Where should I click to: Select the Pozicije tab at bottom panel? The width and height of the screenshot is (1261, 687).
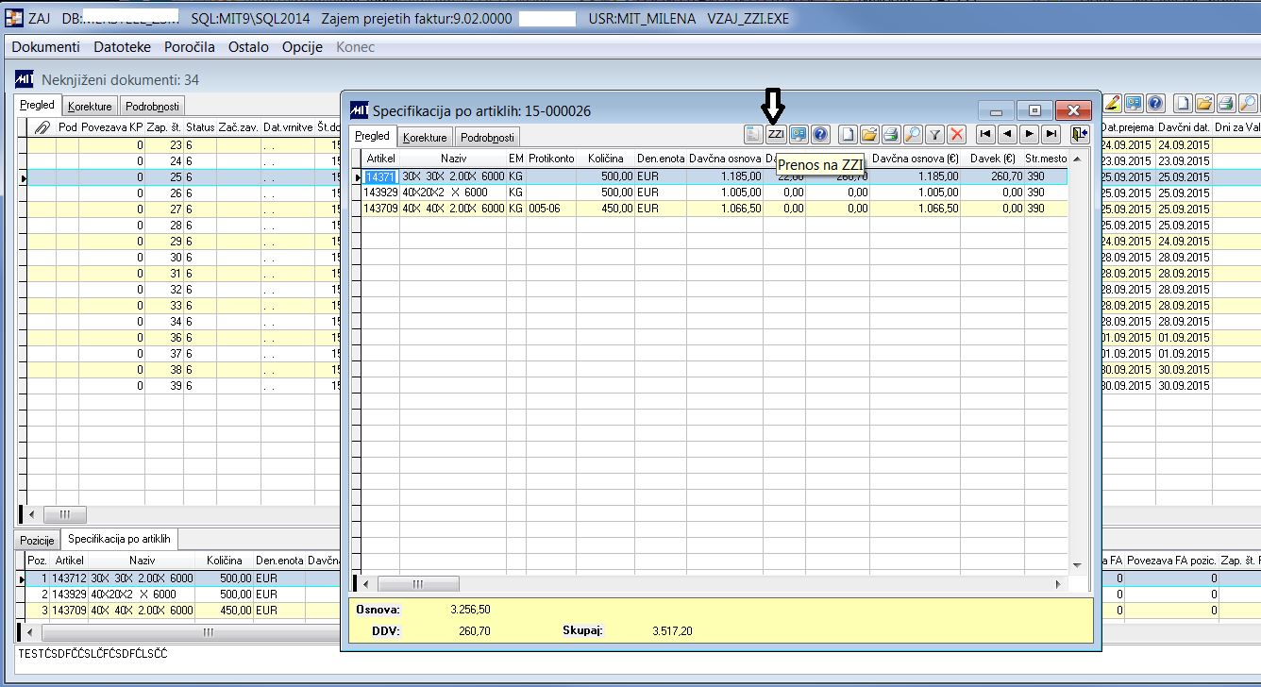pyautogui.click(x=39, y=541)
